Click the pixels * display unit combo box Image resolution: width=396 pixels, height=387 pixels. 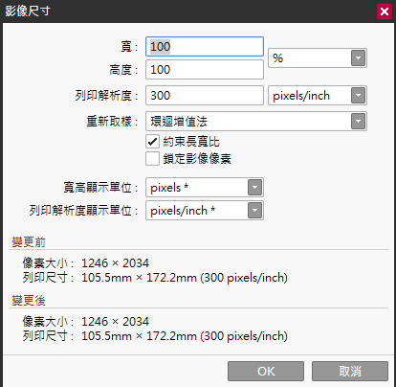(205, 188)
